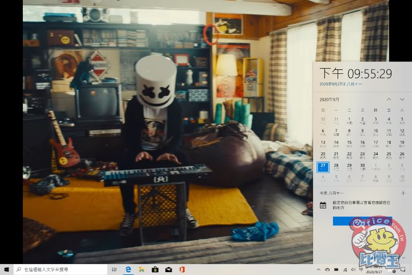Select August 31 in the calendar
This screenshot has width=412, height=275.
336,121
